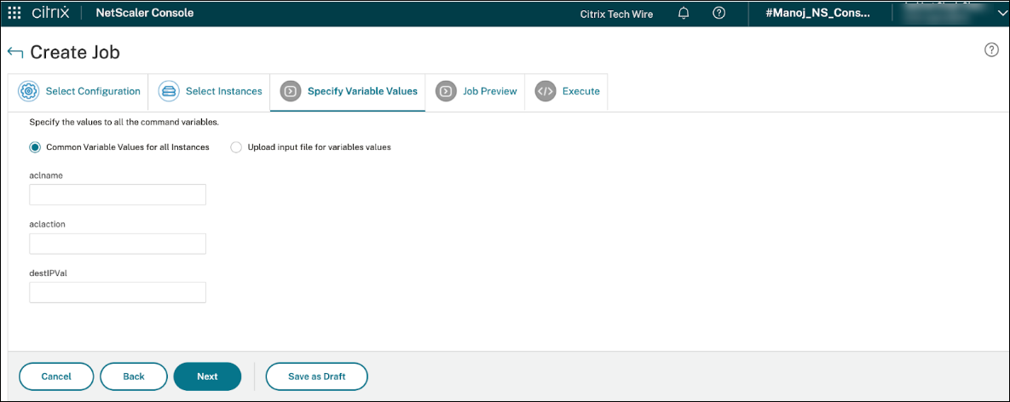The height and width of the screenshot is (402, 1010).
Task: Open the Citrix Tech Wire link
Action: click(615, 14)
